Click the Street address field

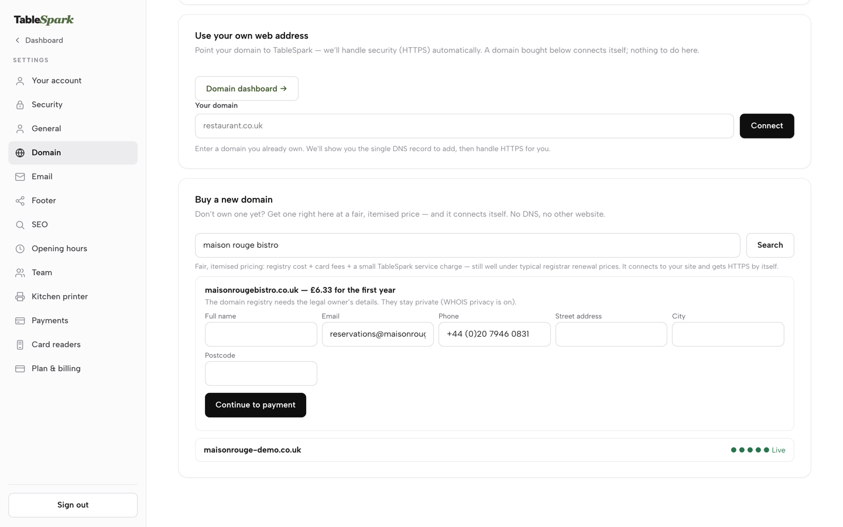(x=611, y=334)
